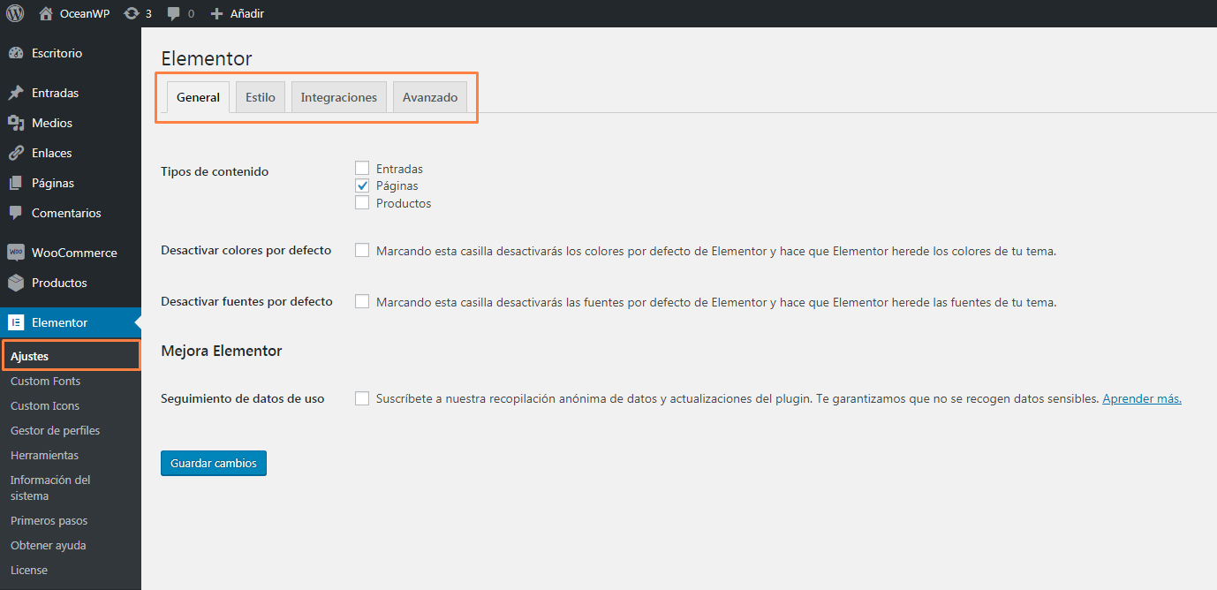Open the Obtener ayuda submenu link
The height and width of the screenshot is (590, 1217).
(x=48, y=545)
